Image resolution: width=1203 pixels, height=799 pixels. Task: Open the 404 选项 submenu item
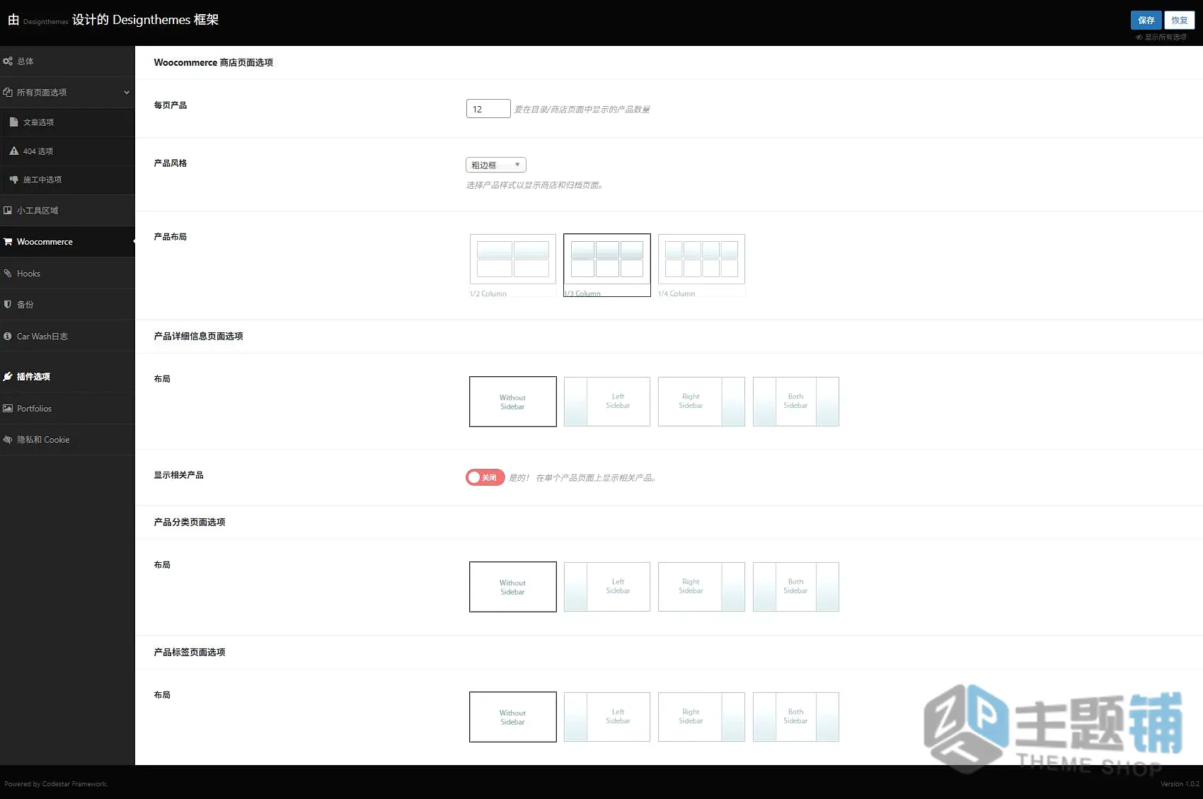pyautogui.click(x=67, y=151)
